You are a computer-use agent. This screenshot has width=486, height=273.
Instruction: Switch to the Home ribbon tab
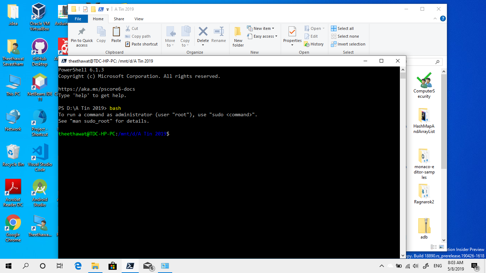98,19
